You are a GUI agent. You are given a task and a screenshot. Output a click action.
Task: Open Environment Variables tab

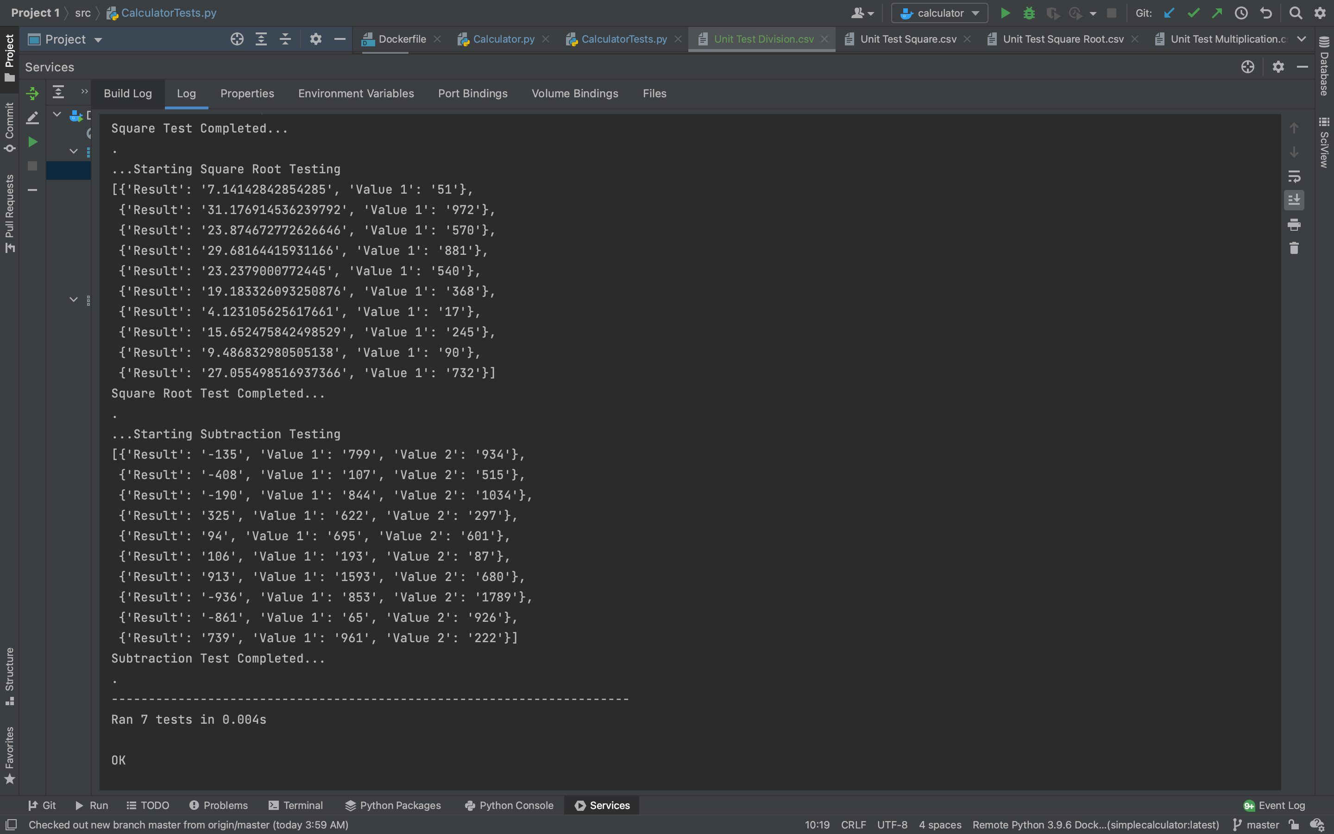coord(356,93)
